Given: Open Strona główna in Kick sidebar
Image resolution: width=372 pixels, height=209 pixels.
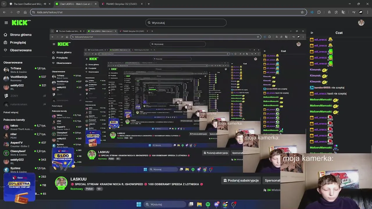Looking at the screenshot, I should pyautogui.click(x=17, y=35).
